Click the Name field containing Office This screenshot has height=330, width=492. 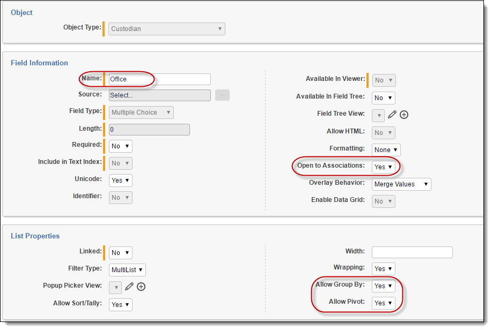(x=159, y=79)
